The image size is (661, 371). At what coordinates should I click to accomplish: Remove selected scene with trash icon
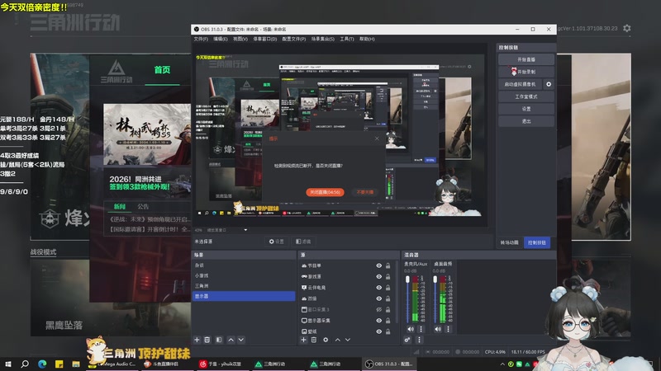coord(207,340)
